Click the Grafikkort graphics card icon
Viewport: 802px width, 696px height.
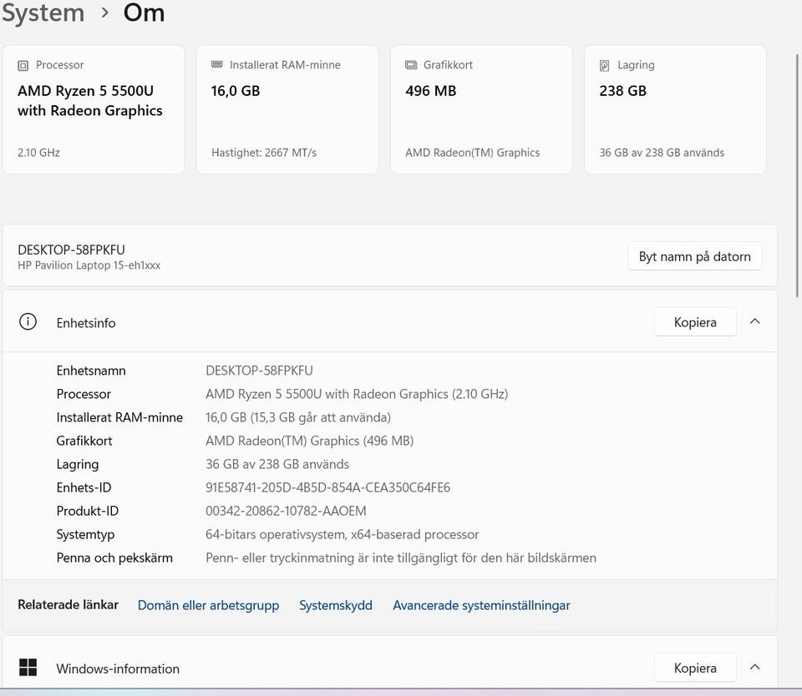[411, 65]
